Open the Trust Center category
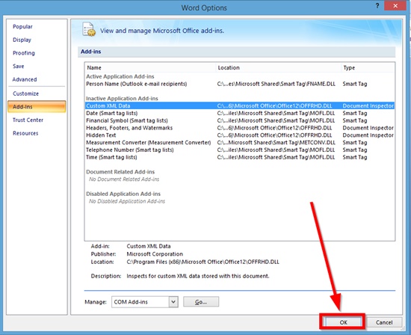The width and height of the screenshot is (411, 335). (28, 120)
